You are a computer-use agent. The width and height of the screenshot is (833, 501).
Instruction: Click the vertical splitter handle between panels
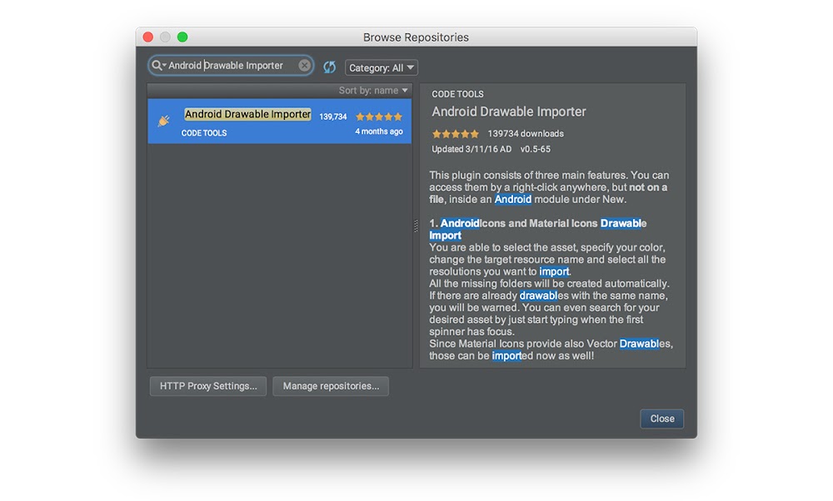(x=416, y=226)
